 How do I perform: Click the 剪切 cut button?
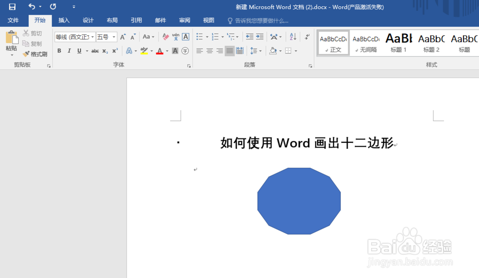(33, 33)
